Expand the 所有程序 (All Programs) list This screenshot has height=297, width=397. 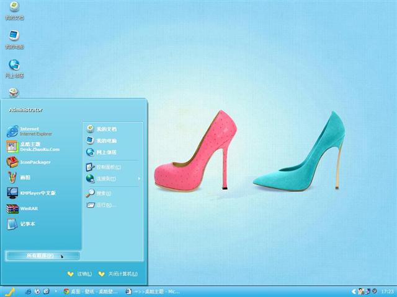(x=43, y=256)
